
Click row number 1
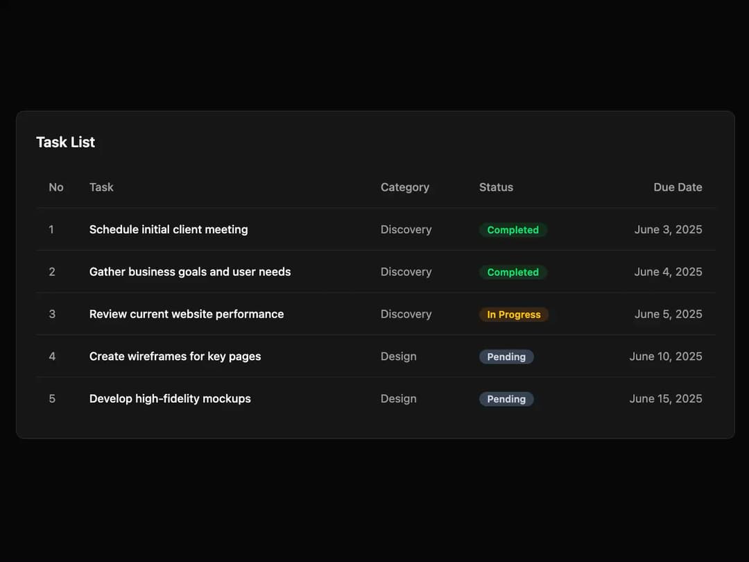click(51, 230)
